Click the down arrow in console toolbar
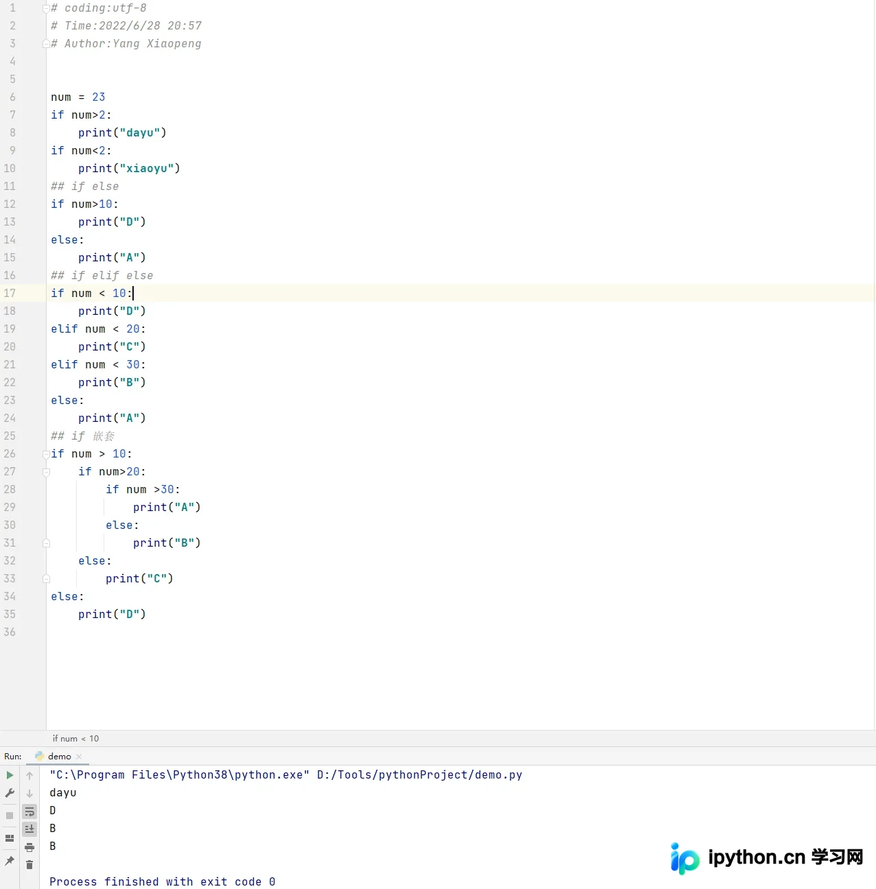The width and height of the screenshot is (876, 889). pos(29,794)
